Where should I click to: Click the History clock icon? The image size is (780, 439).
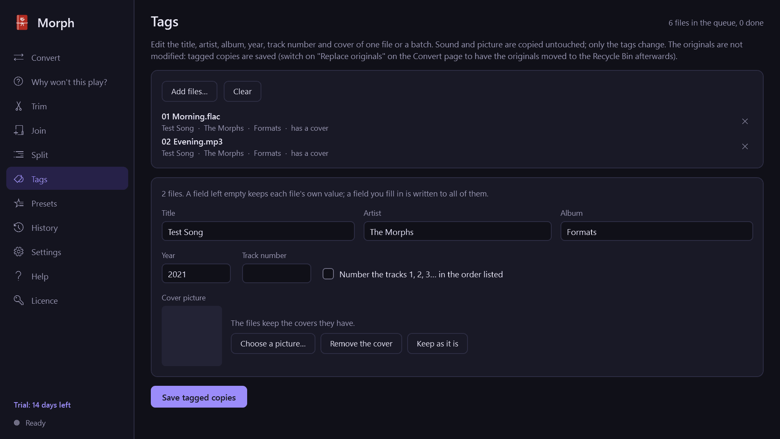pos(18,227)
